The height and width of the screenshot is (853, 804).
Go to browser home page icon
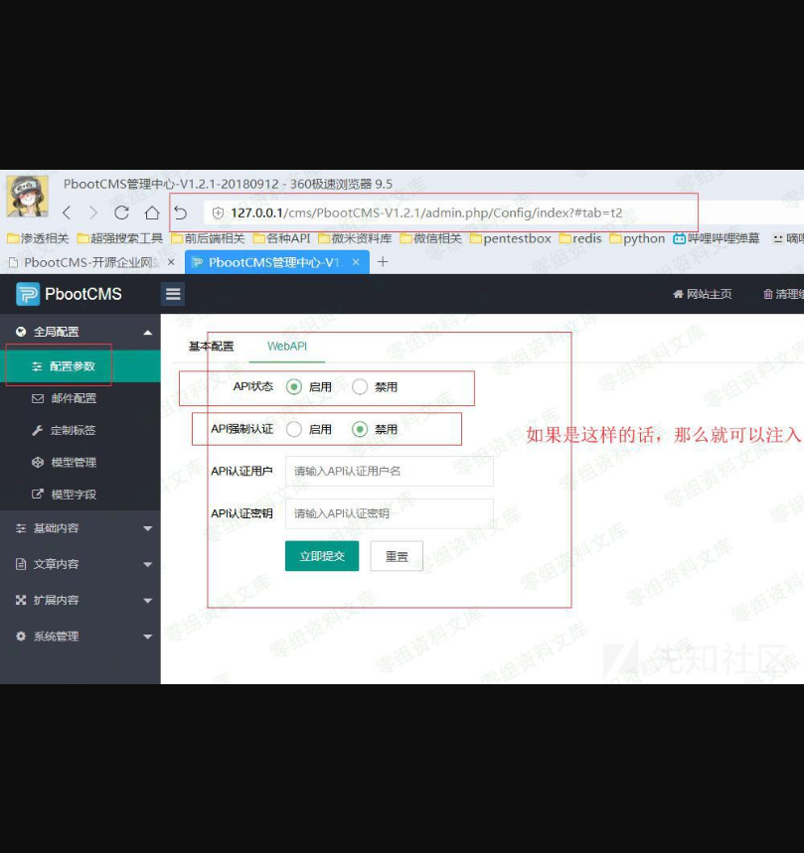coord(151,213)
